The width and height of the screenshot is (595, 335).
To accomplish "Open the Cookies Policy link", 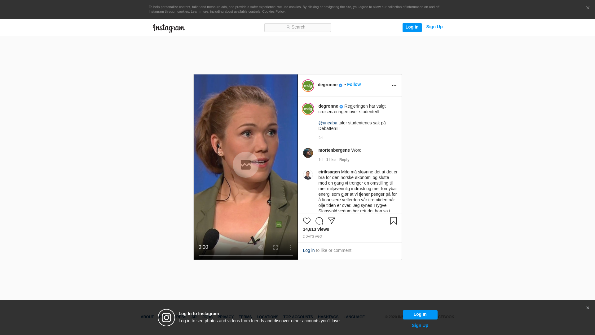I will pos(273,11).
